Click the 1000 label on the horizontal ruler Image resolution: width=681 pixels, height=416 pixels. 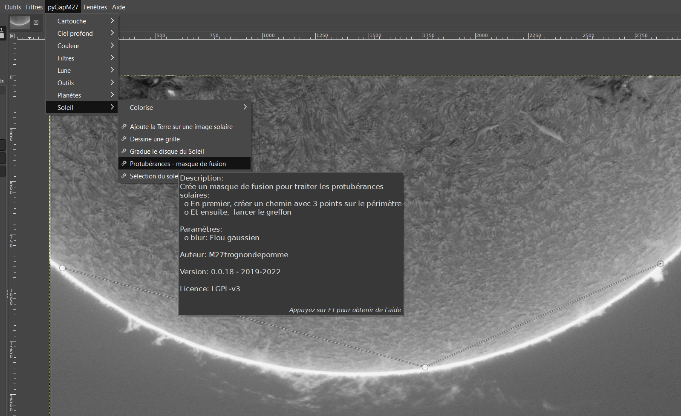[x=269, y=35]
